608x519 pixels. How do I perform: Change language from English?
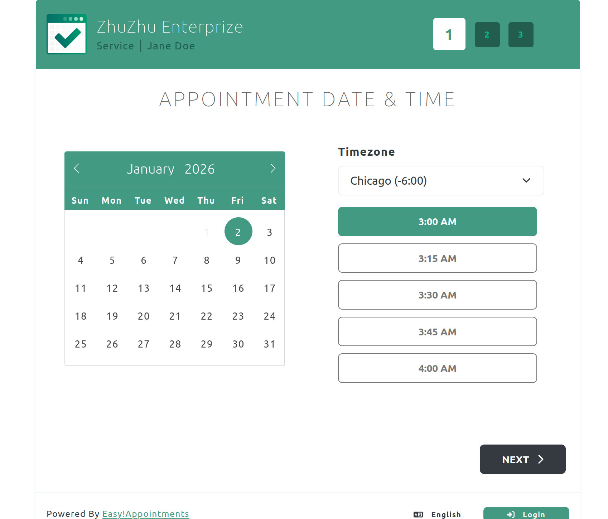pyautogui.click(x=445, y=514)
